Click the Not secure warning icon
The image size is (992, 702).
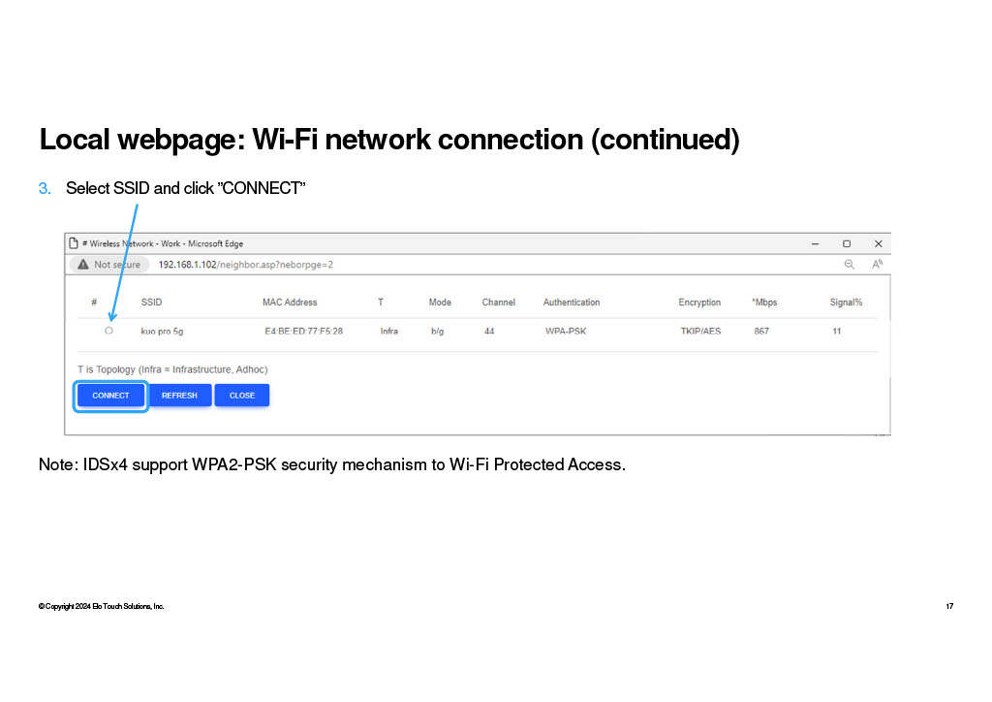pos(83,265)
